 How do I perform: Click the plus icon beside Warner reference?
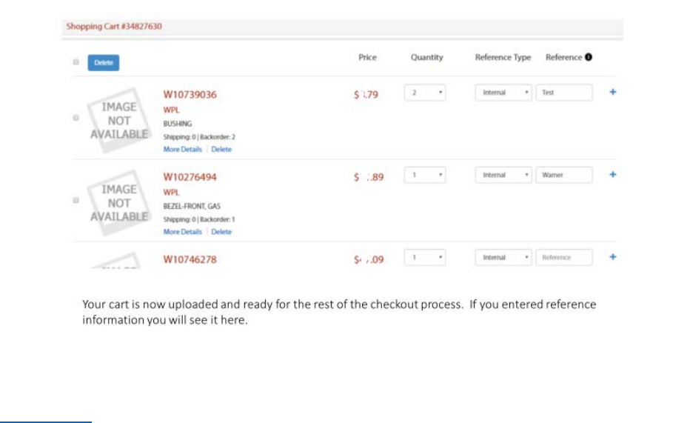[x=612, y=175]
